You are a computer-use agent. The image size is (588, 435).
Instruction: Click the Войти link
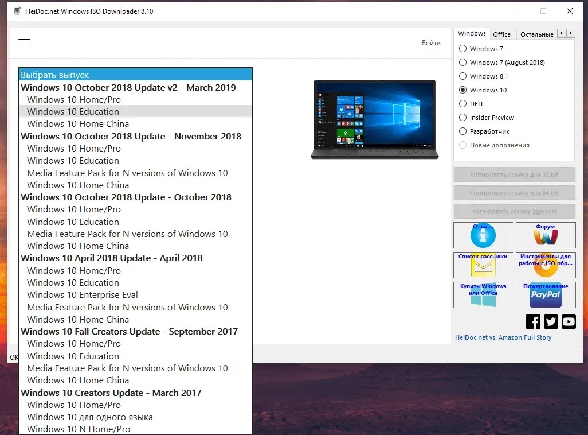pyautogui.click(x=431, y=43)
